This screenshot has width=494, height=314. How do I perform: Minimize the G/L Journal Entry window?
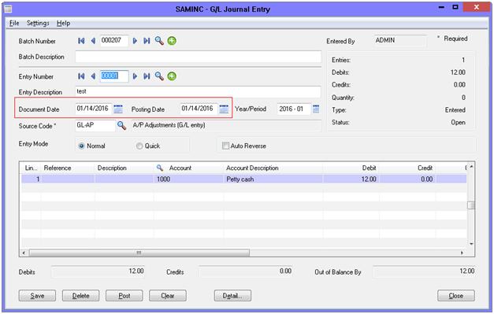(x=442, y=7)
